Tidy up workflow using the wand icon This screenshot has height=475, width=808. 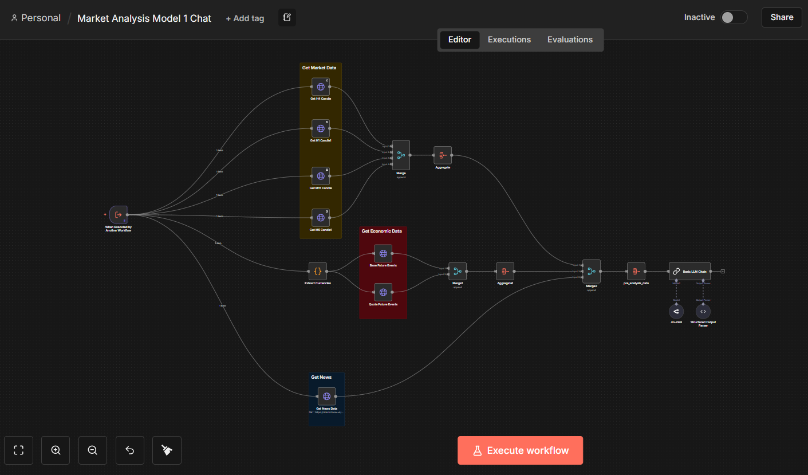tap(167, 450)
